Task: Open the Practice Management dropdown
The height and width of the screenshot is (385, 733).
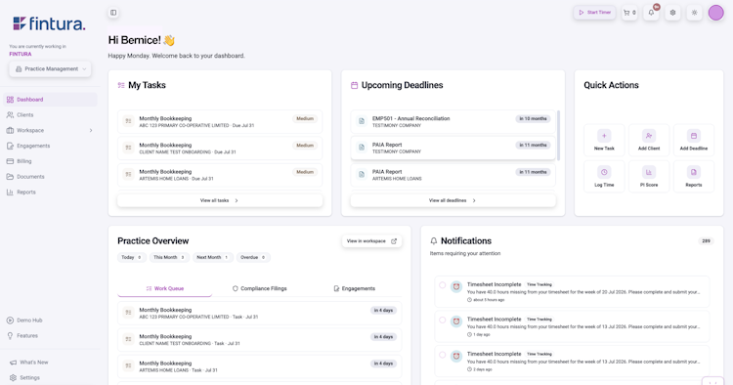Action: [x=50, y=68]
